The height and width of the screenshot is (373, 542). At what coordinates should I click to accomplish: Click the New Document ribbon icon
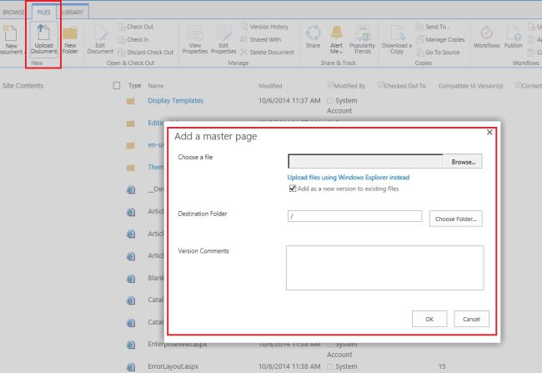(x=11, y=40)
